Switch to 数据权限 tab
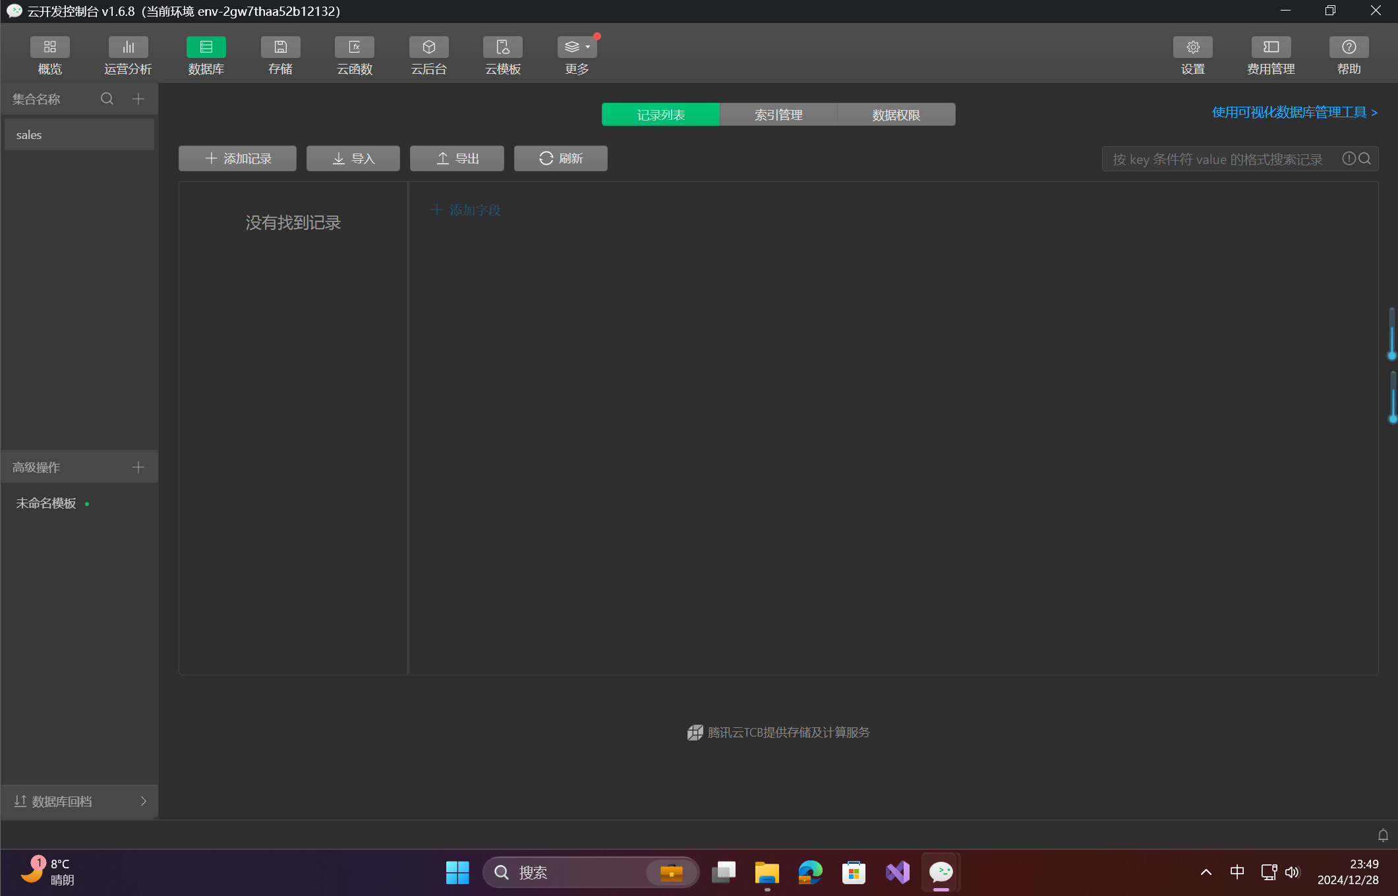This screenshot has height=896, width=1398. (896, 115)
